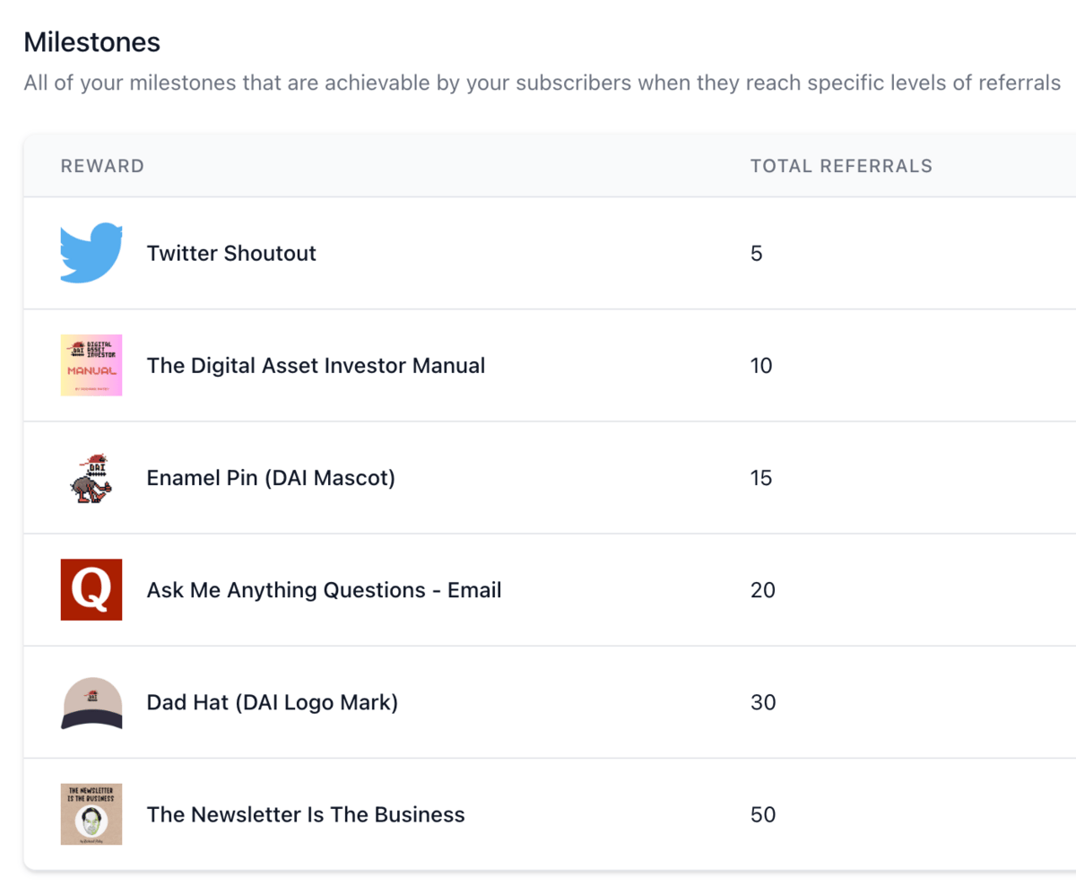Click the Dad Hat image icon
The width and height of the screenshot is (1076, 895).
(91, 702)
